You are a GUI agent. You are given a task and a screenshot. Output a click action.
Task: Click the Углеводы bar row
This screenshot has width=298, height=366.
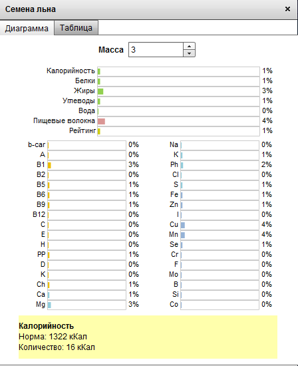[x=178, y=101]
